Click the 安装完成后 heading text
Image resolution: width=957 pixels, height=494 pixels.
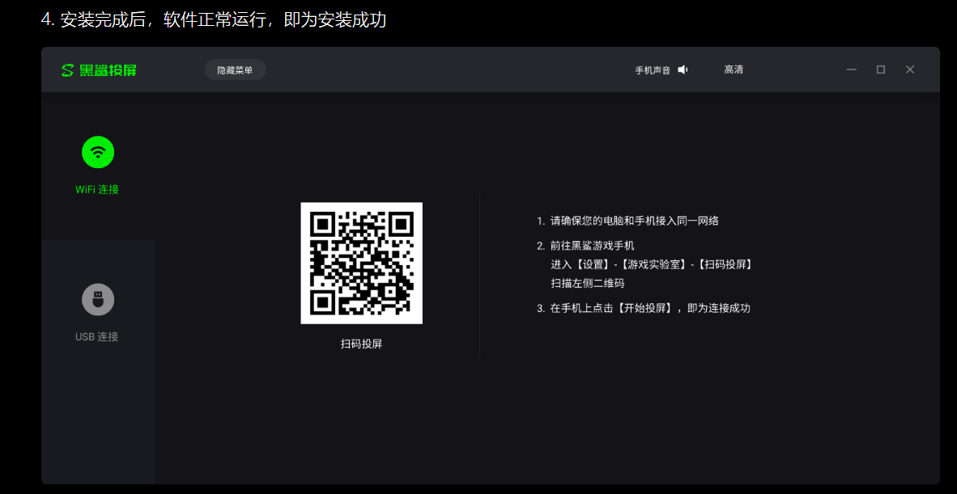tap(214, 19)
